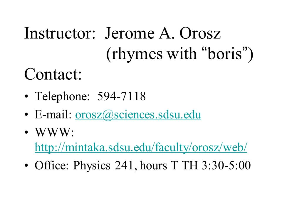The width and height of the screenshot is (282, 211).
Task: Open the mintaka.sdsu.edu faculty web link
Action: 141,147
